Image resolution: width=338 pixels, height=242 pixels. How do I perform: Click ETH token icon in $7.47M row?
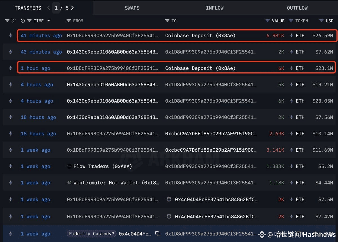(292, 217)
